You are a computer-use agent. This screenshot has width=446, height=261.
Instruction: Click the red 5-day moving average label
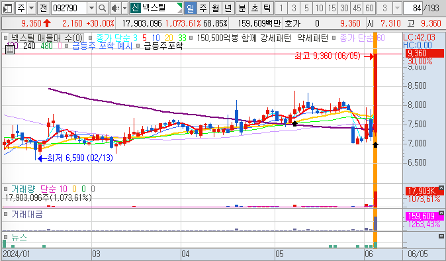point(144,38)
